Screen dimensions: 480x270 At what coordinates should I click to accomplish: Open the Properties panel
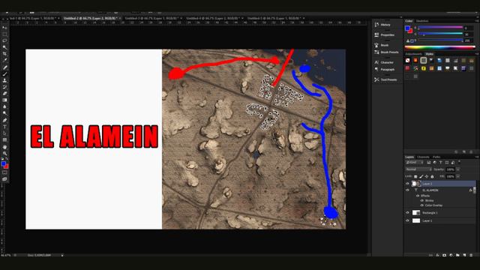[384, 35]
